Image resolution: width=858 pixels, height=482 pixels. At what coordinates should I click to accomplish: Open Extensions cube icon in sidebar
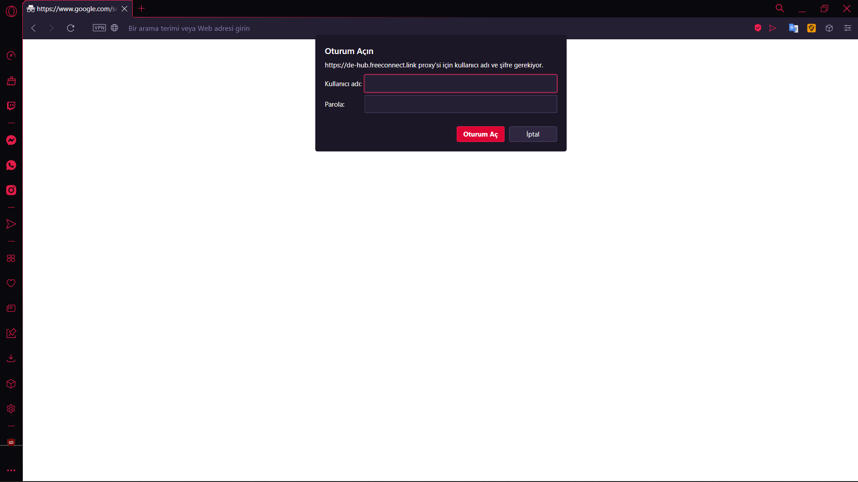[11, 384]
